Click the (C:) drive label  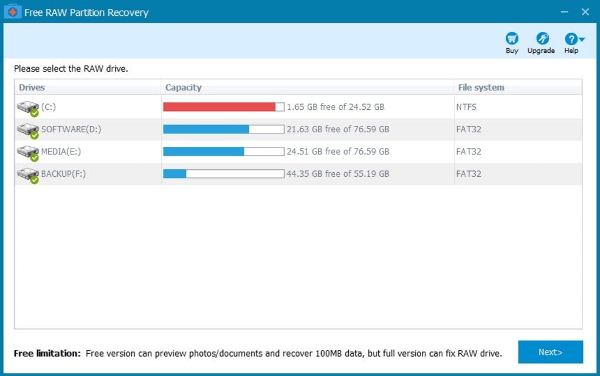[x=49, y=107]
